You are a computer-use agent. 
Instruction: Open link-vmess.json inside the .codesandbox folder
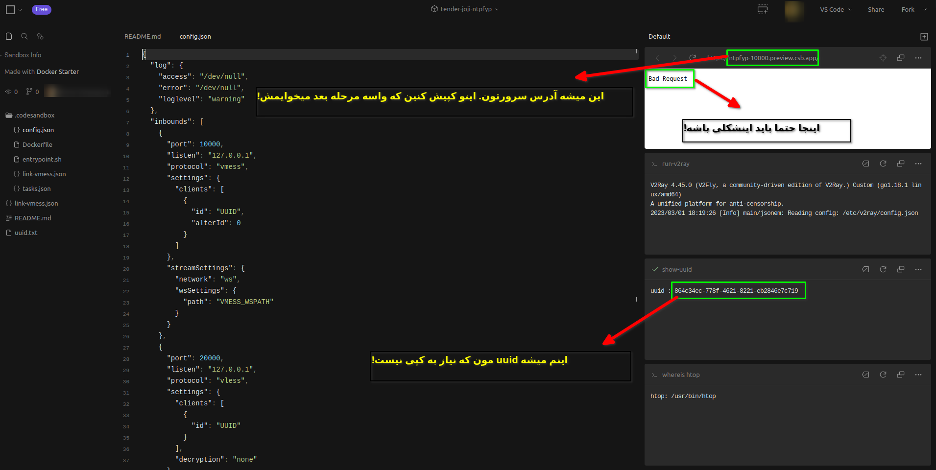(x=44, y=174)
